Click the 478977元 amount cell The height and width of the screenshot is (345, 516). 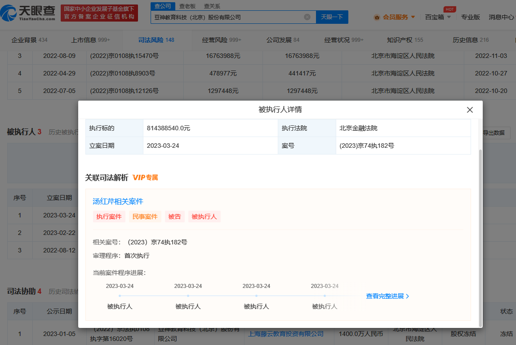223,73
